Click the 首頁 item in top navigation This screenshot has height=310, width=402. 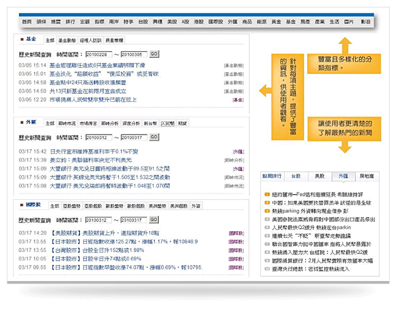pos(26,22)
